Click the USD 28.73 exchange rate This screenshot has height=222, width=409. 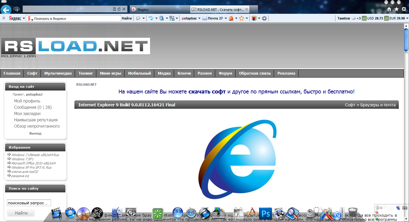point(372,18)
